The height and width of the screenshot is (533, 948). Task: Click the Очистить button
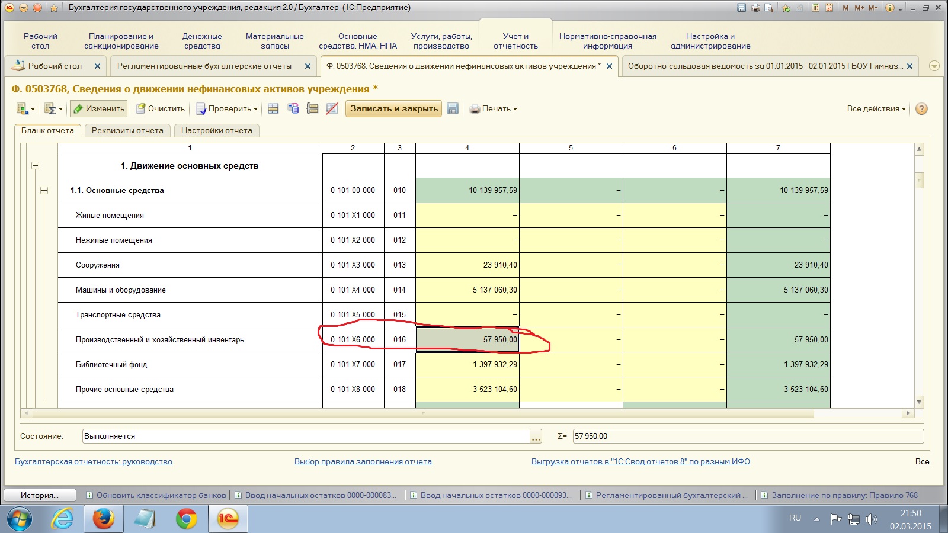click(161, 108)
